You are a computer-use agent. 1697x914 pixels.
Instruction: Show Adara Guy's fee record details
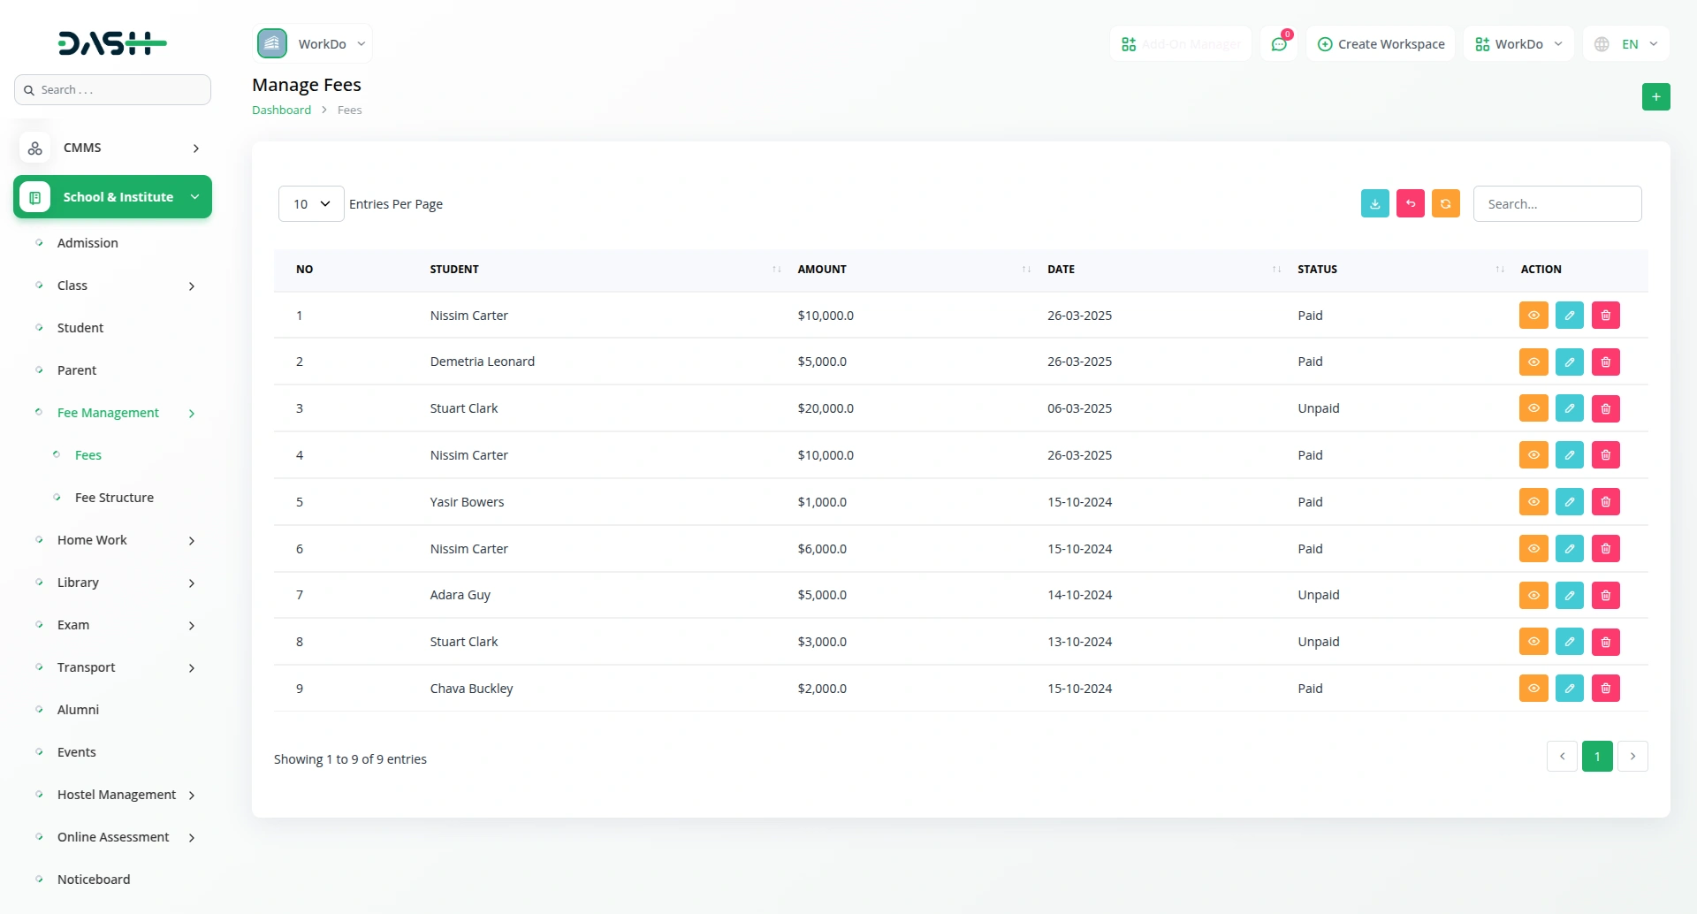pyautogui.click(x=1533, y=595)
